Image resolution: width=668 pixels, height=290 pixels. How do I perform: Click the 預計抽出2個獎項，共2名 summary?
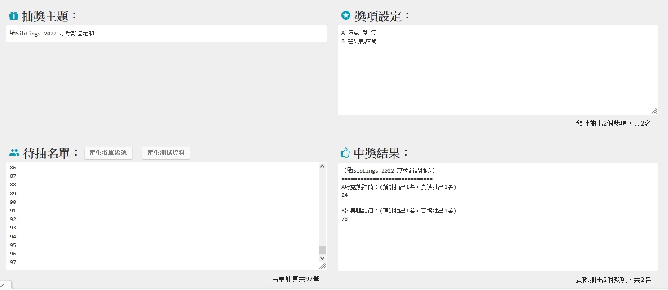point(614,123)
